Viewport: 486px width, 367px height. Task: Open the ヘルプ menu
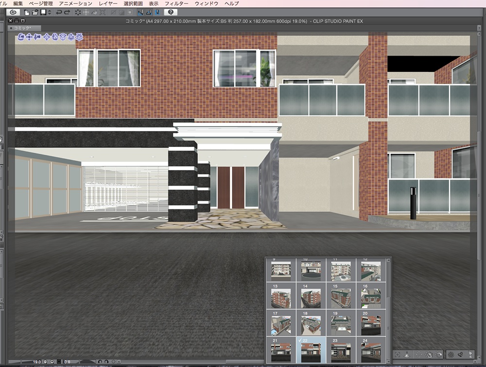(x=232, y=3)
